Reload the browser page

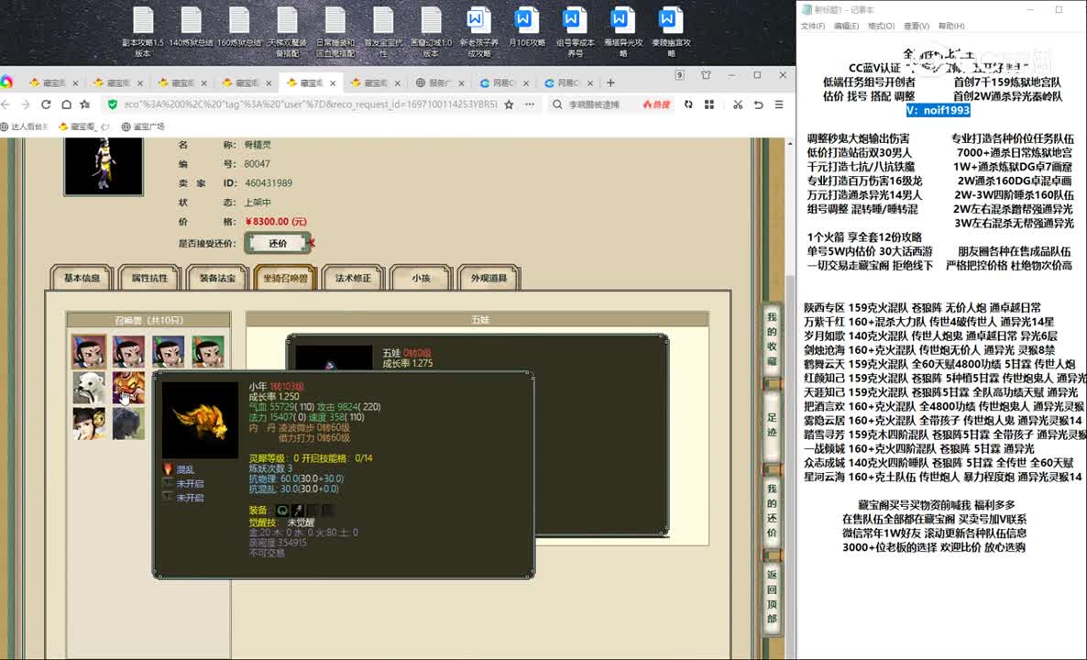46,104
